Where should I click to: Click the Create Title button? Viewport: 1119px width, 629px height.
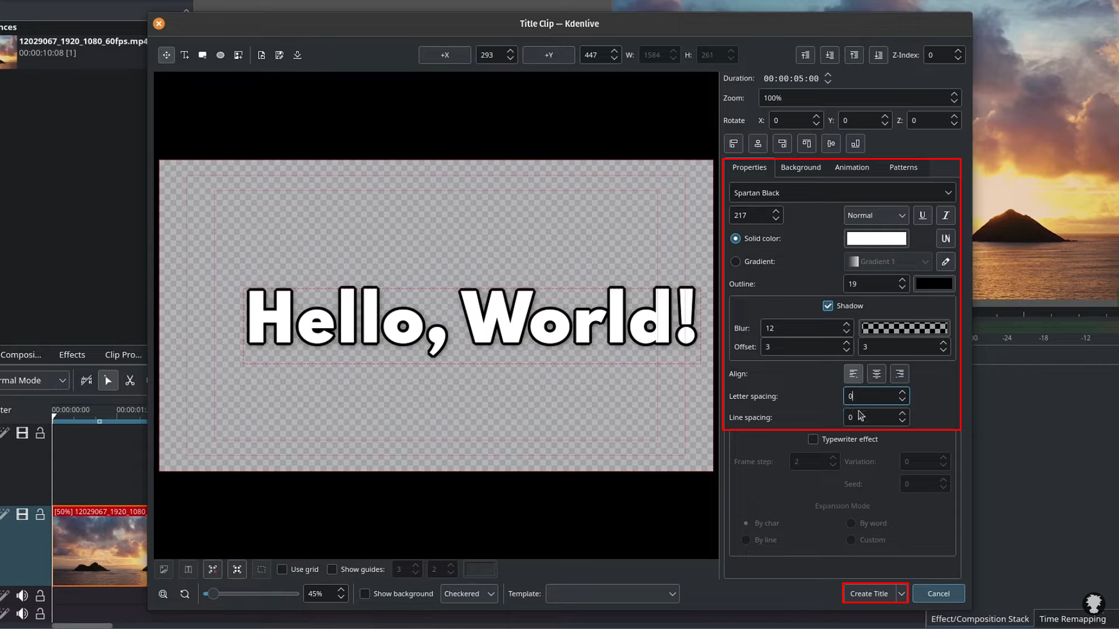[868, 593]
